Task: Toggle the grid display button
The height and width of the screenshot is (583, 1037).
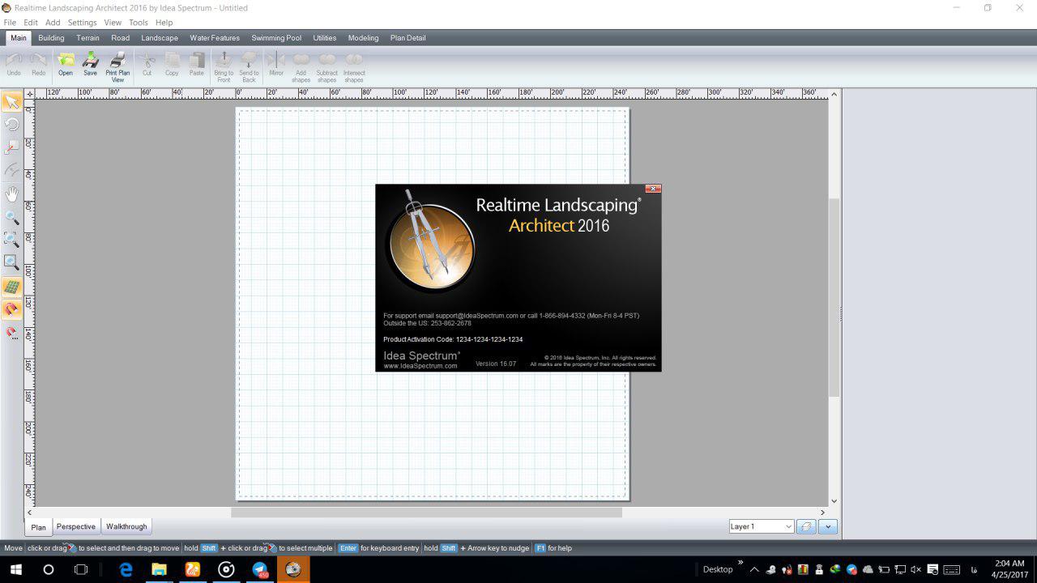Action: click(x=11, y=287)
